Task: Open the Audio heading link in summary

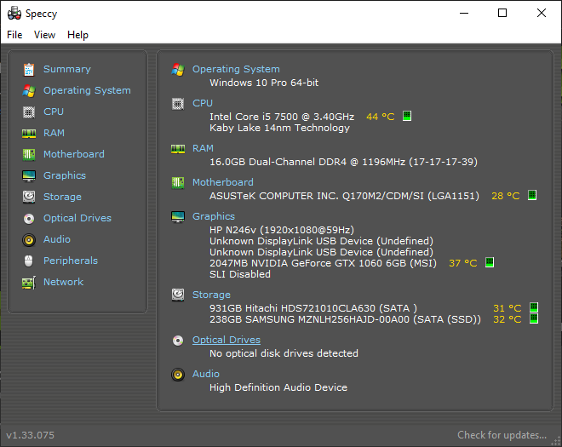Action: click(x=206, y=374)
